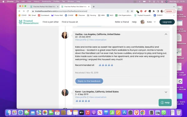Switch to the first Pet Sitter tab
This screenshot has height=117, width=187.
tap(44, 7)
